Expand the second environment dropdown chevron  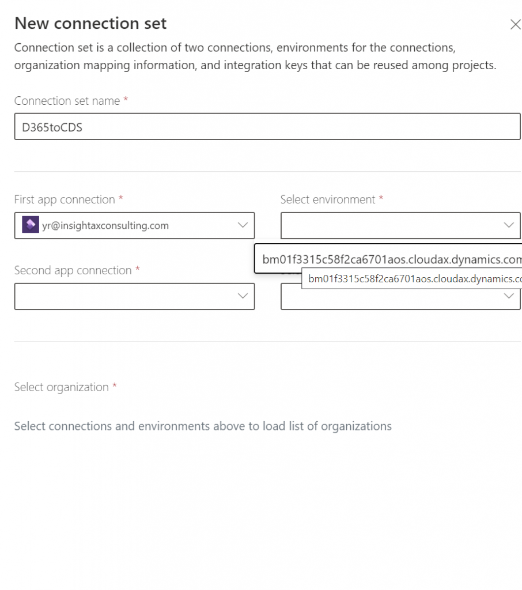(508, 296)
